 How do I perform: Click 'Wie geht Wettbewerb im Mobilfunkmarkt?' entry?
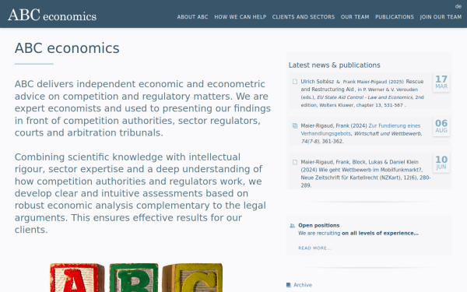click(370, 170)
